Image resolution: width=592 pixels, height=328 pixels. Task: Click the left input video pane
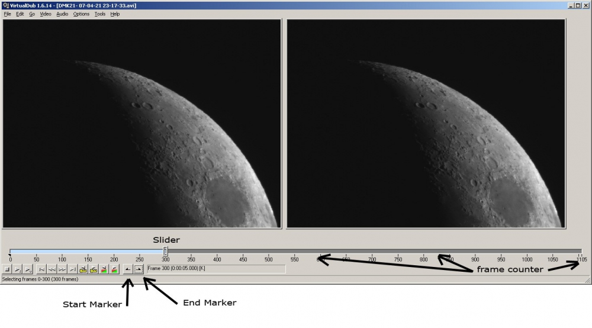pyautogui.click(x=141, y=123)
